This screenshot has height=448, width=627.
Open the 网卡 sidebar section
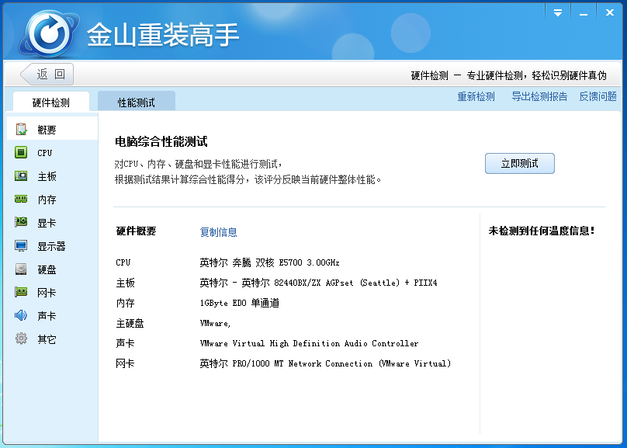(x=53, y=293)
